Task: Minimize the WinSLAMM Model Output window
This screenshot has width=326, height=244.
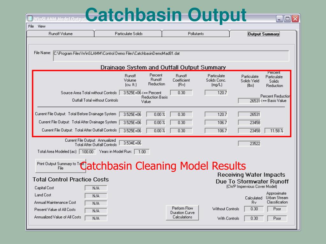Action: 280,19
